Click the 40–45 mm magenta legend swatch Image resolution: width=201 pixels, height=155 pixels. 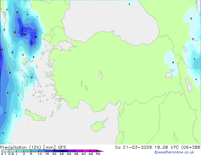86,151
